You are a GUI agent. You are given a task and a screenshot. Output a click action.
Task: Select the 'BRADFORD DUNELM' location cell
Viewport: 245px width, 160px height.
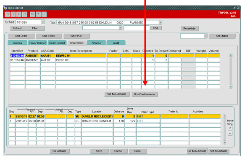[97, 121]
